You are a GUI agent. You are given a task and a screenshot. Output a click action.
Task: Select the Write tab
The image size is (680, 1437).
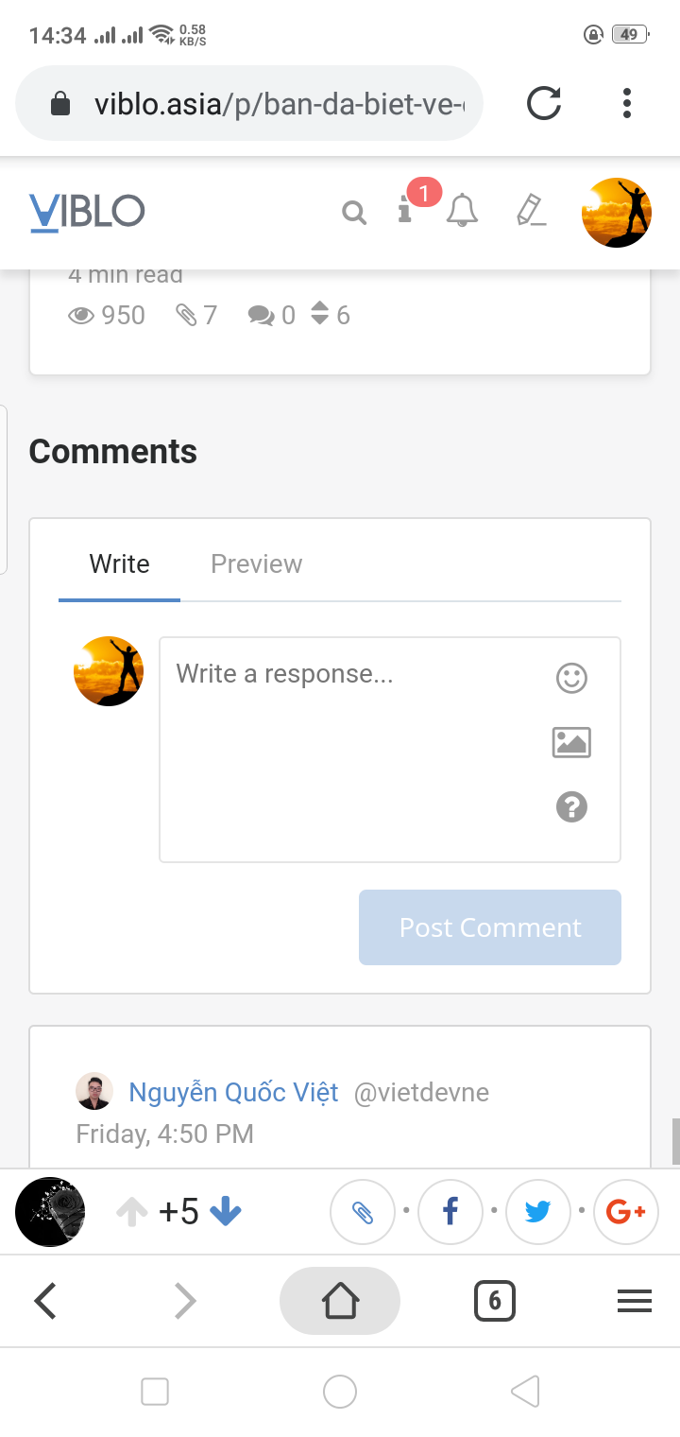click(119, 563)
